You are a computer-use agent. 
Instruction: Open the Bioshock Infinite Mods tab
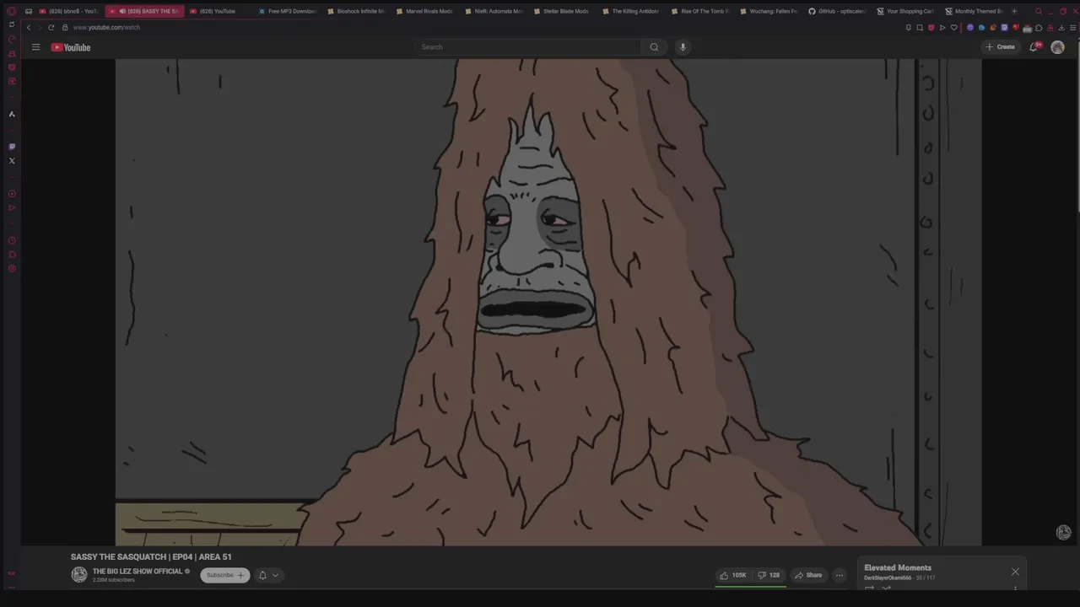click(x=356, y=11)
